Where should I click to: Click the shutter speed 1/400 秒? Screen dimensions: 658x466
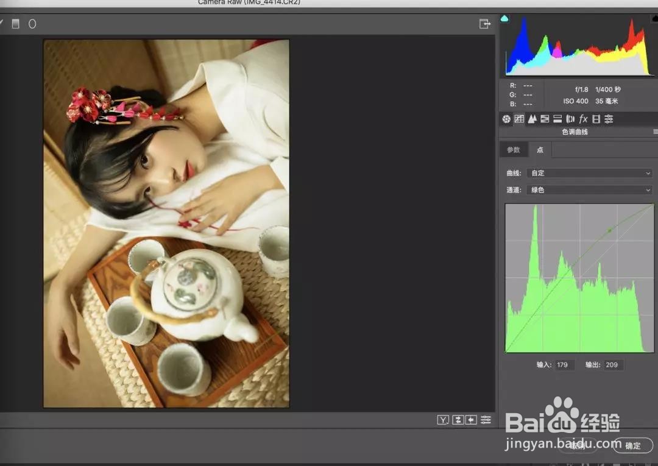point(608,90)
